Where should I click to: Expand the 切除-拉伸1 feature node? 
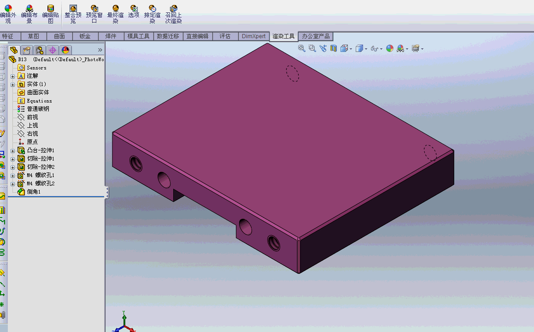[x=12, y=159]
